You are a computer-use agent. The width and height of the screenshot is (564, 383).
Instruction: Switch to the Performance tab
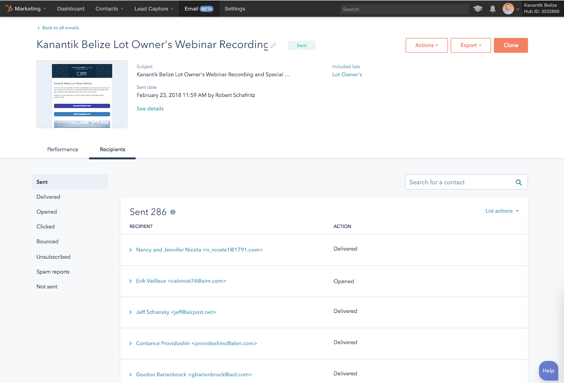pyautogui.click(x=63, y=149)
